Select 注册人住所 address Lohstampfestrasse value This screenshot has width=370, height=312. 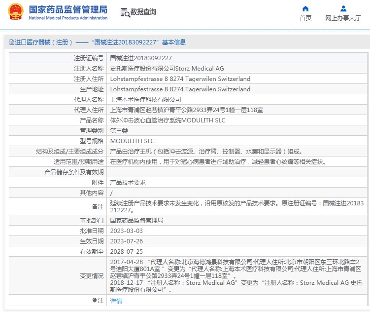(x=180, y=79)
